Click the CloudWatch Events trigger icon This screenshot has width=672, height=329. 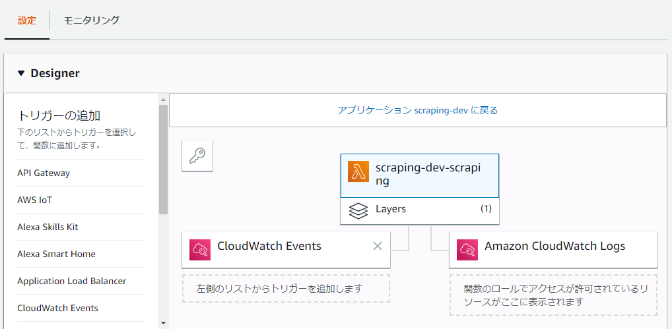click(200, 250)
